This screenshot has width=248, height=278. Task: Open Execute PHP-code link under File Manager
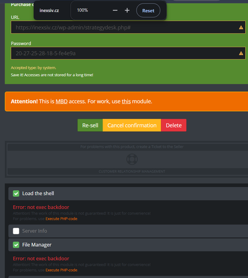coord(61,270)
